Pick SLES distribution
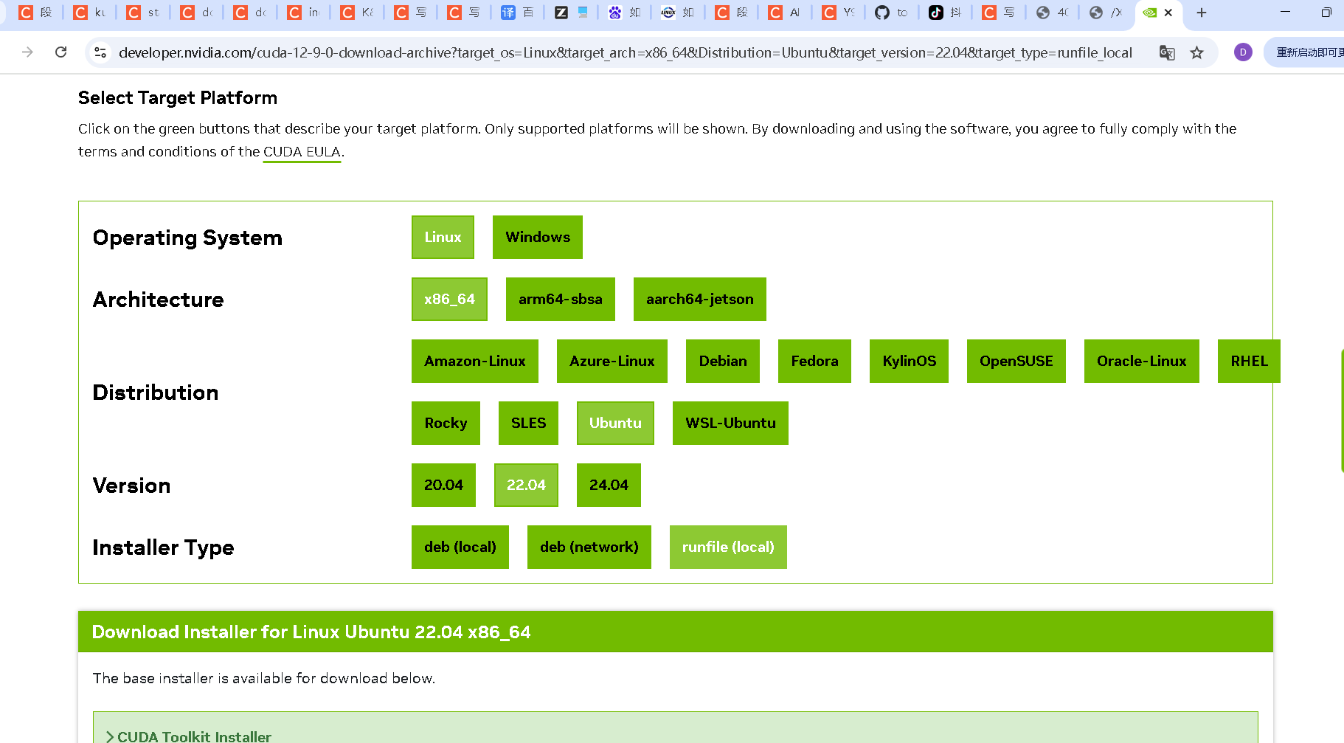 pos(528,423)
